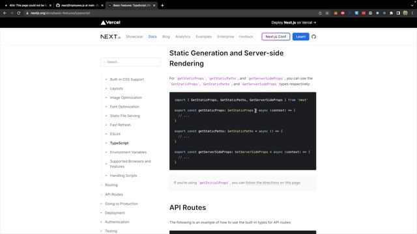Switch to the GitHub react Employees tab
This screenshot has height=234, width=417.
pyautogui.click(x=79, y=5)
